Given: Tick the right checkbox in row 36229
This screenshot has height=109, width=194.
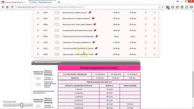Looking at the screenshot, I should tap(155, 48).
